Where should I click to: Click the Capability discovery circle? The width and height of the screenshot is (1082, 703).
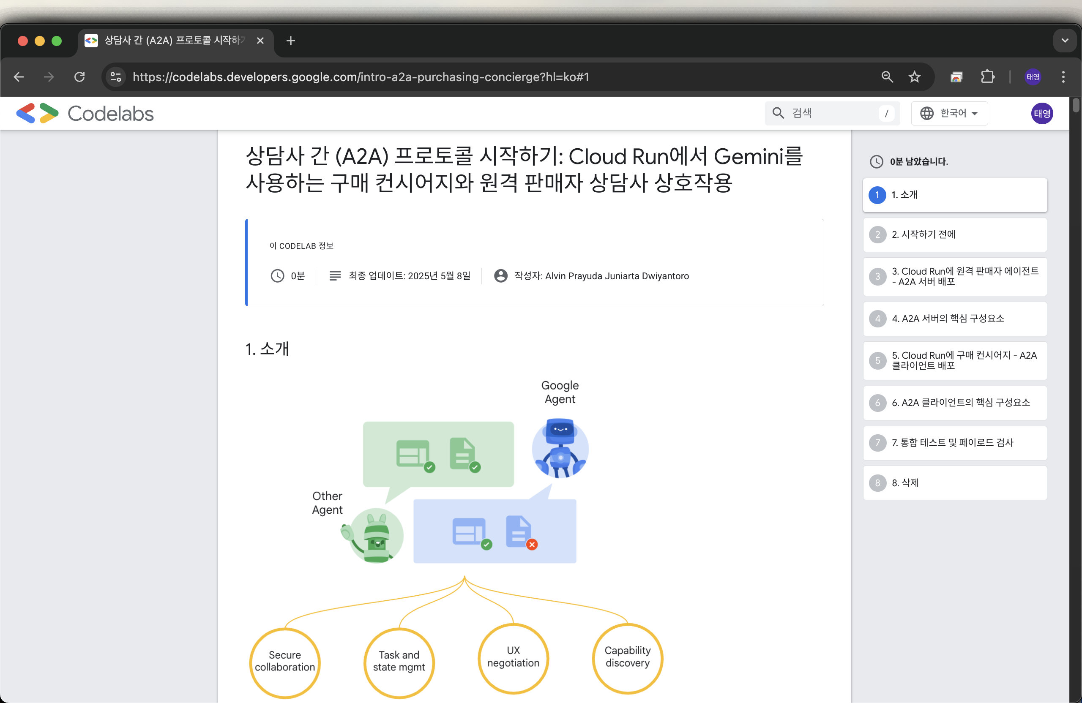tap(627, 659)
